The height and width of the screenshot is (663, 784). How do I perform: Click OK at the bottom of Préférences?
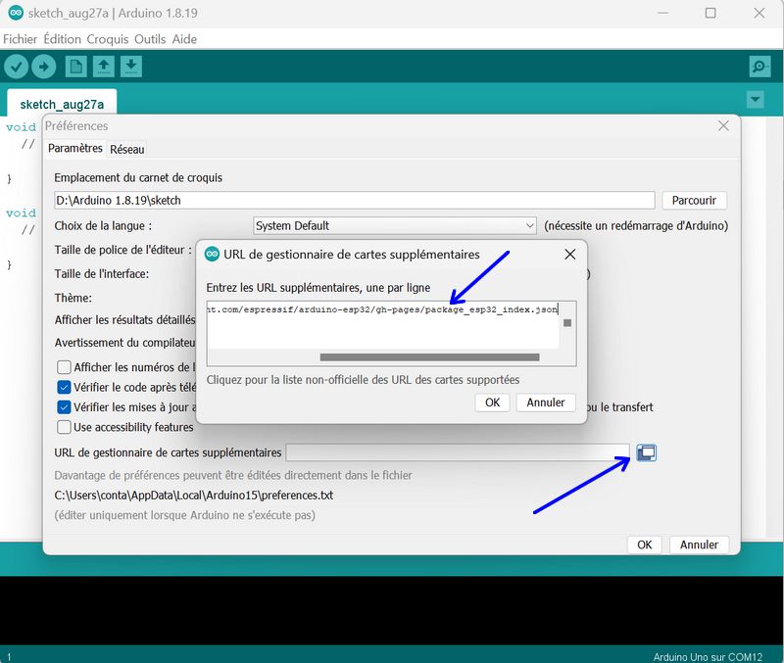click(x=645, y=545)
